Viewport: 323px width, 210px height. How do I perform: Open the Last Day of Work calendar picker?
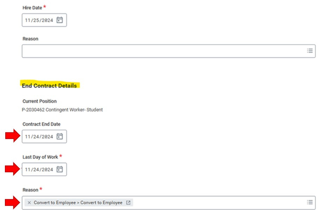(60, 169)
